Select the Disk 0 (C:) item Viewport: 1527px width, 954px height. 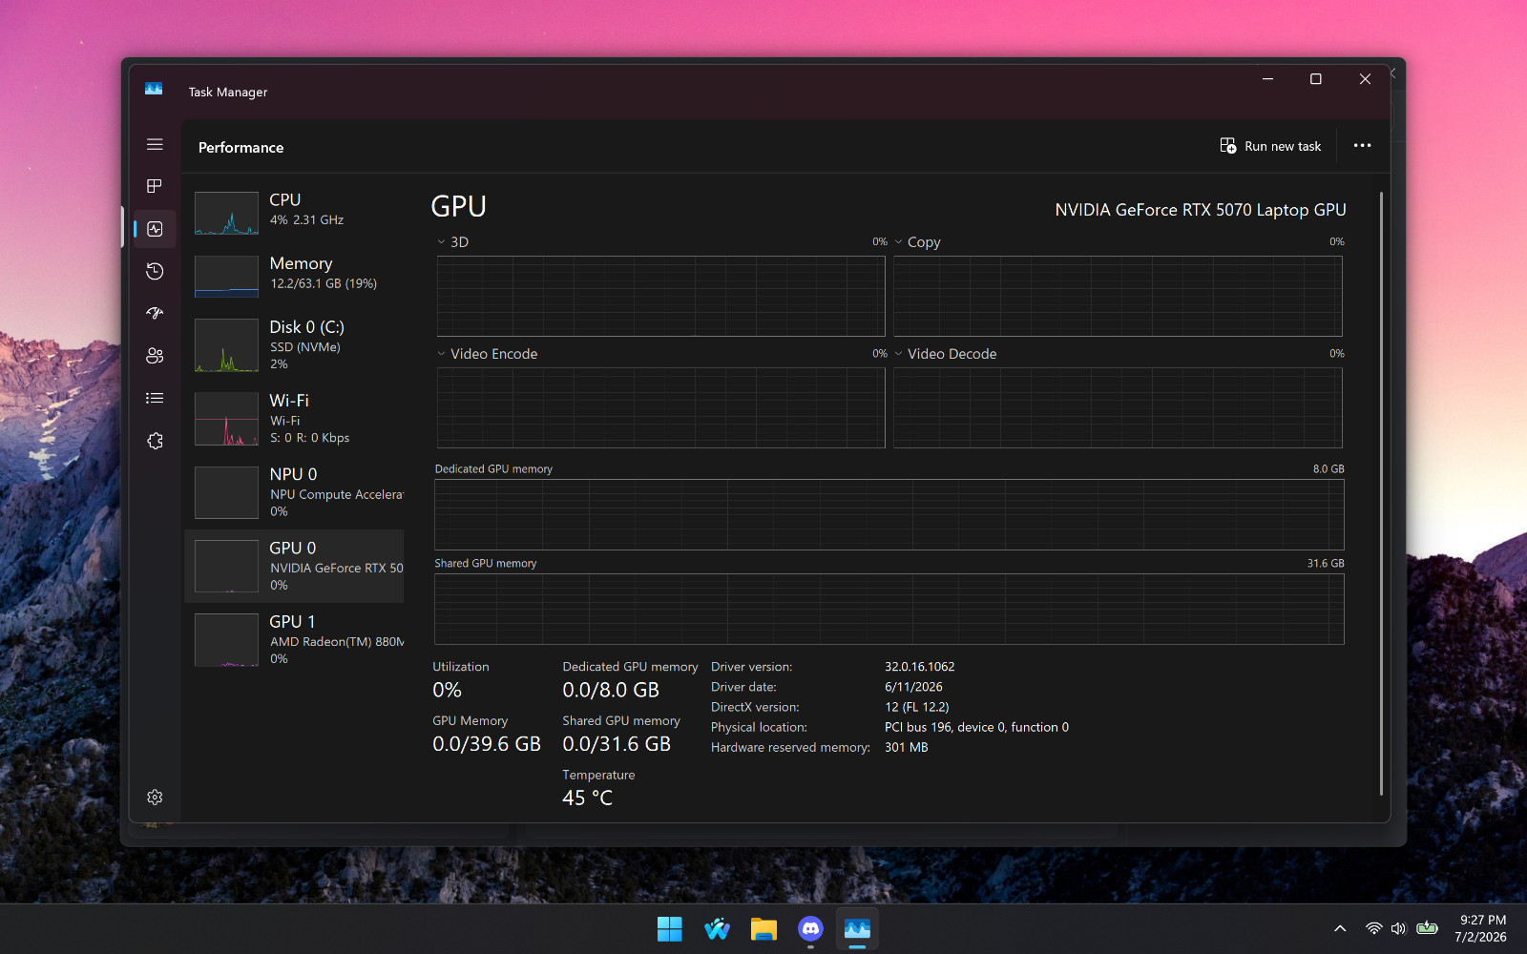pos(294,344)
